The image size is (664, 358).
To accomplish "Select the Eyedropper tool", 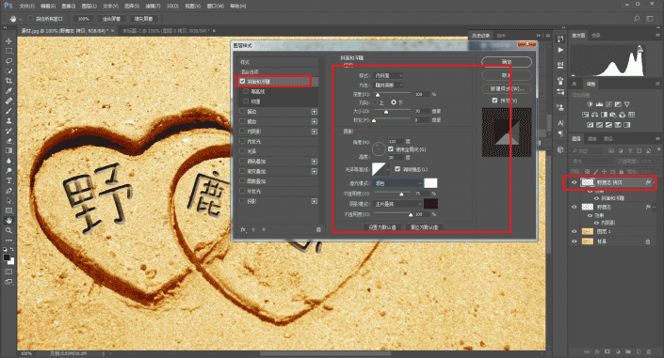I will [8, 91].
